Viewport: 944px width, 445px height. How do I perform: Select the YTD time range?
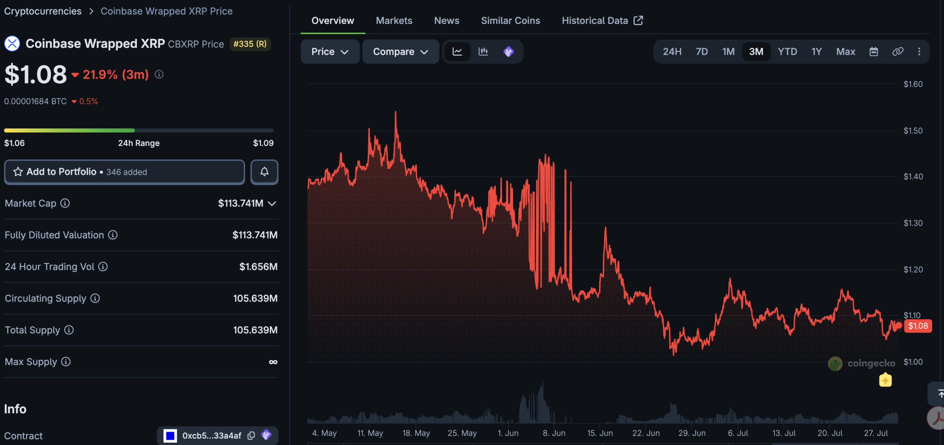[x=787, y=52]
